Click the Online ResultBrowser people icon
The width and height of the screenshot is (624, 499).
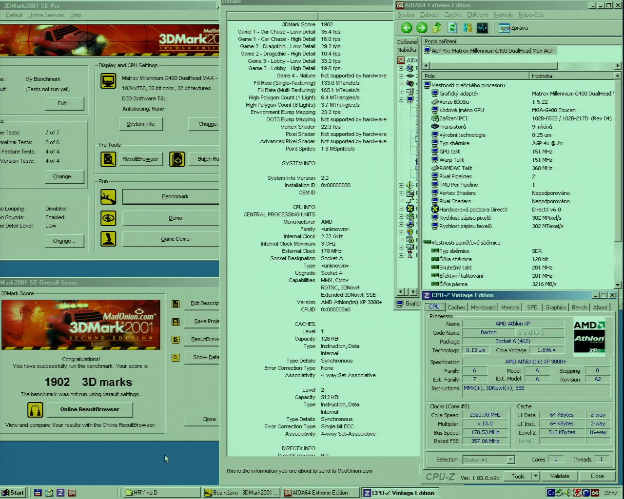[x=35, y=410]
